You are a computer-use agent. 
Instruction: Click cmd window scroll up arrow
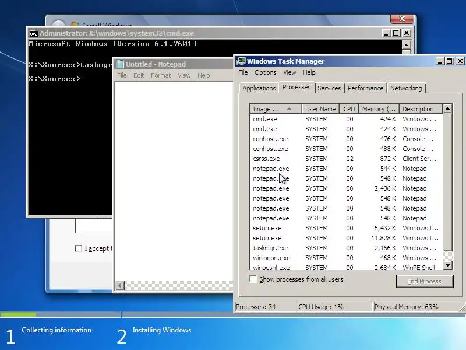[x=406, y=45]
